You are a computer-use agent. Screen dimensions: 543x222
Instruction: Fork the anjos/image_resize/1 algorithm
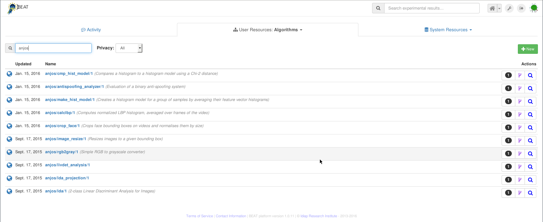point(520,141)
